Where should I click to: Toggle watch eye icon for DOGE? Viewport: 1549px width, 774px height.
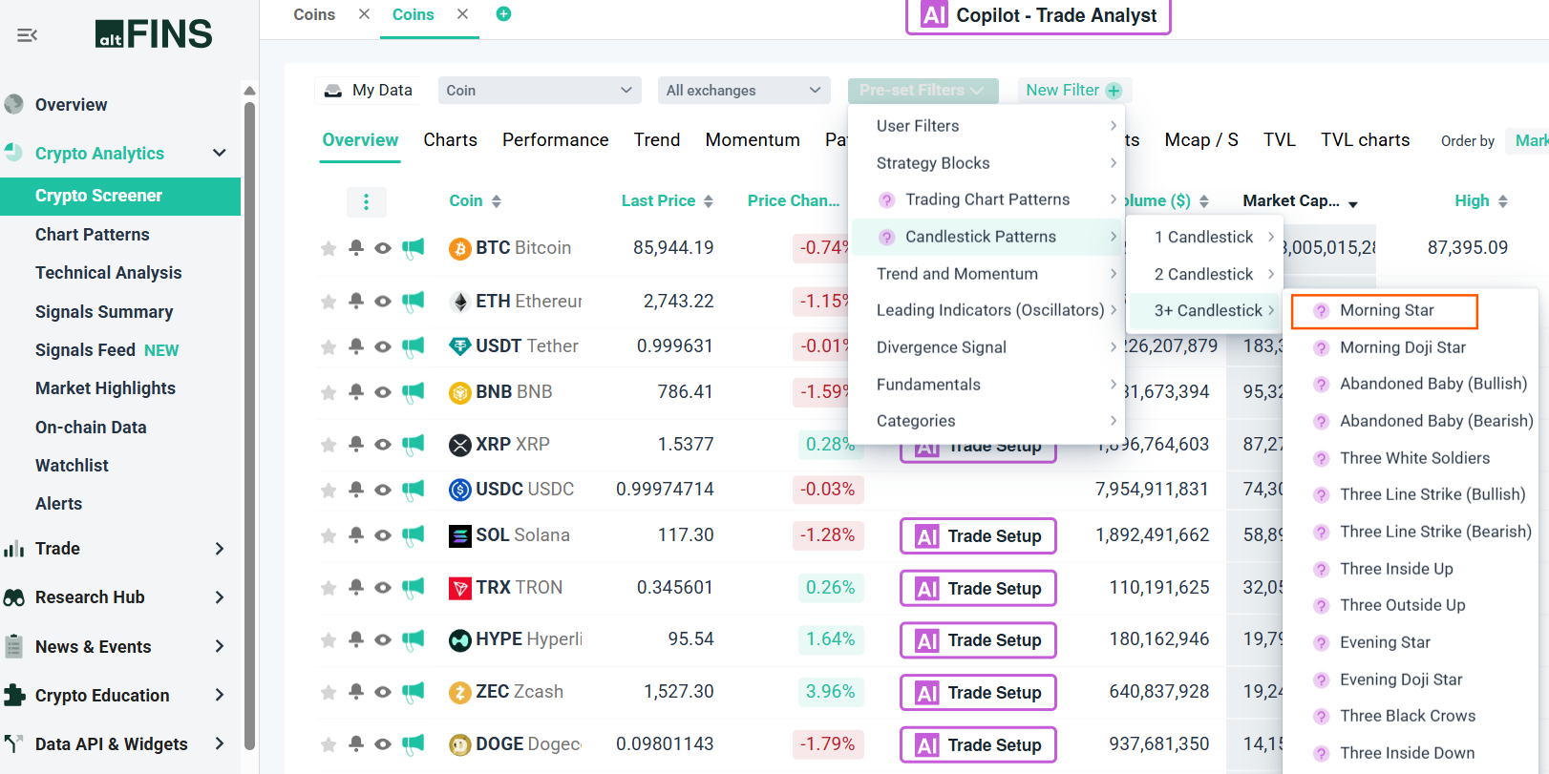point(383,744)
